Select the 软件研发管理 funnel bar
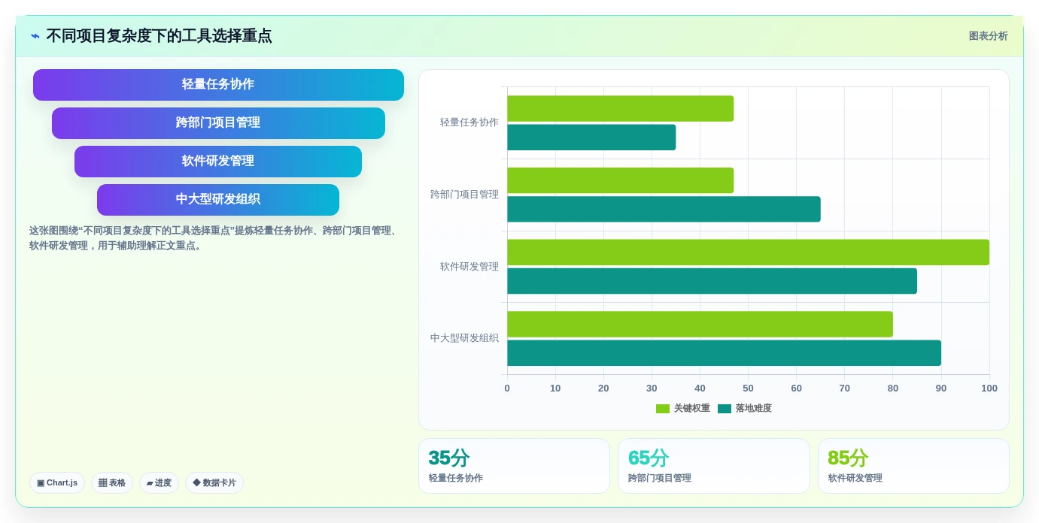This screenshot has width=1039, height=523. [x=218, y=162]
